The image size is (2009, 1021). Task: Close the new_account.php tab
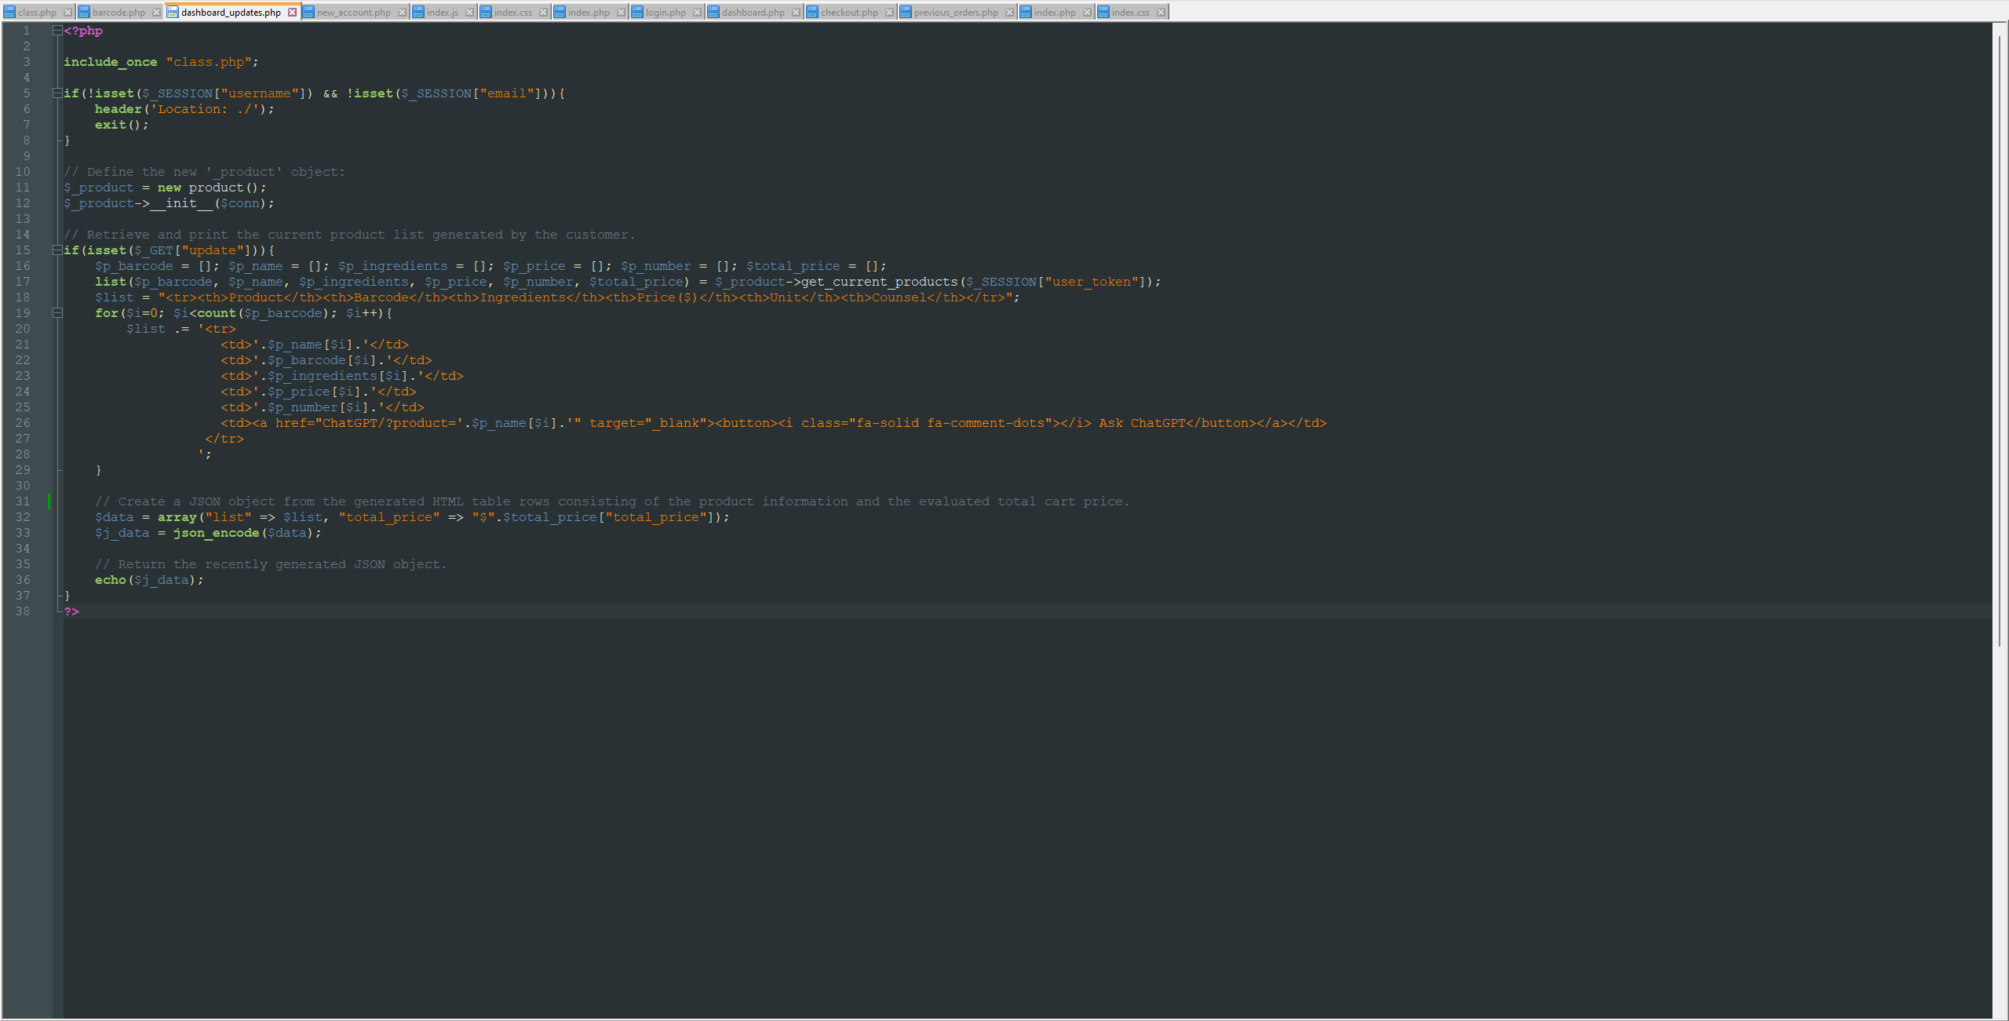(403, 12)
